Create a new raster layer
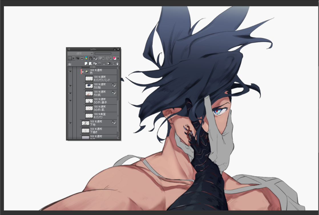 click(x=86, y=63)
